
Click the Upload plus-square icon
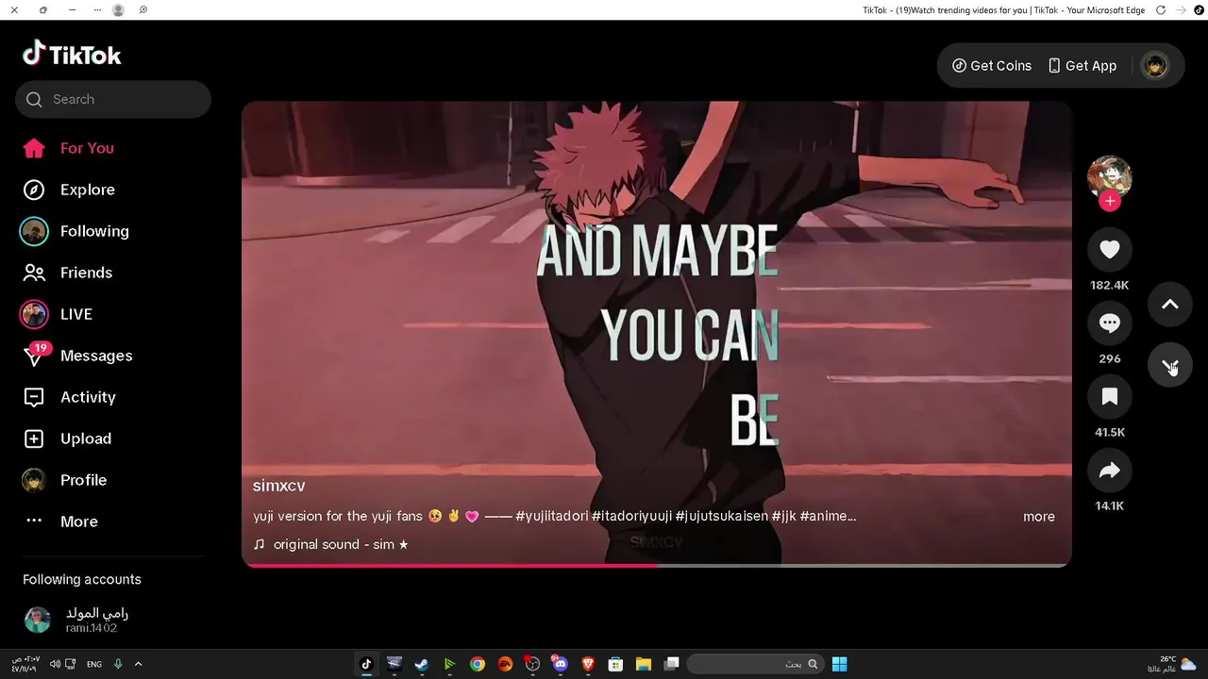pos(34,439)
